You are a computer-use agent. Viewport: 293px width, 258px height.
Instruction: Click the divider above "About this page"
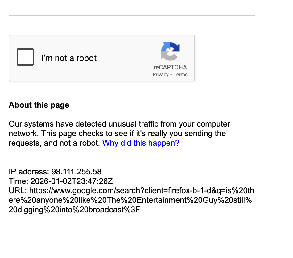pyautogui.click(x=132, y=94)
